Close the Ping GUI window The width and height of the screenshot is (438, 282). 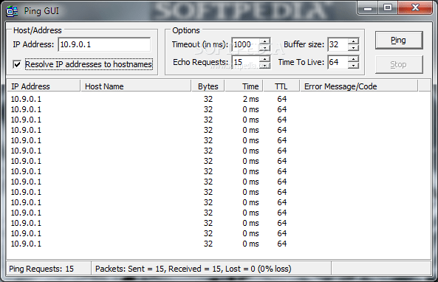pyautogui.click(x=415, y=8)
